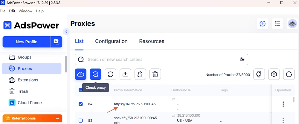
Task: Click the Check proxy magnifier button
Action: (96, 74)
